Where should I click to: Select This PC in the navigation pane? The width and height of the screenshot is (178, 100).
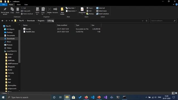[8, 26]
